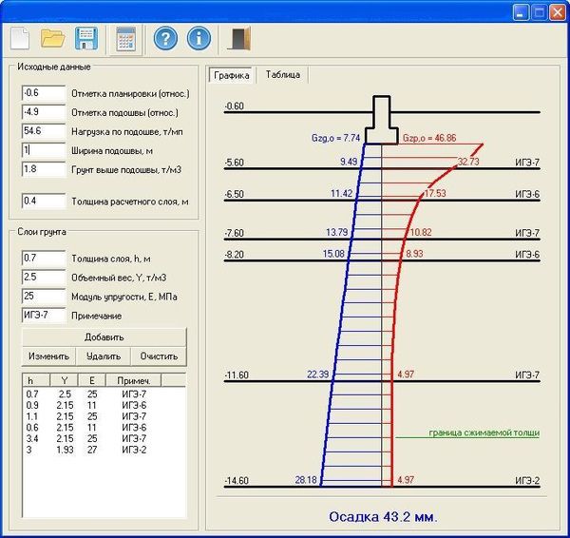Switch to the Таблица tab

282,75
